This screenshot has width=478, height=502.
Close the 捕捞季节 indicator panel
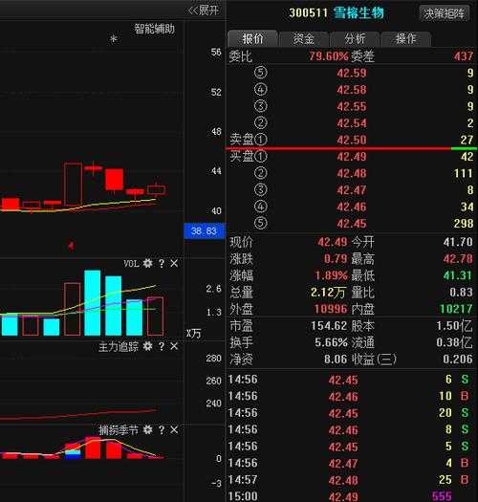pos(174,429)
